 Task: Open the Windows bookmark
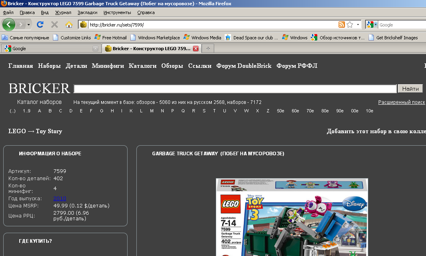pos(295,37)
